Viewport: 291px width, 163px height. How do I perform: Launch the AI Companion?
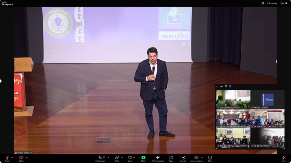click(158, 158)
